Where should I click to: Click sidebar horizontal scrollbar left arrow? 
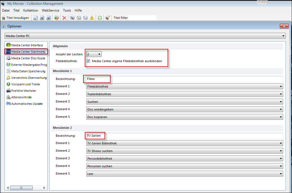pos(8,188)
